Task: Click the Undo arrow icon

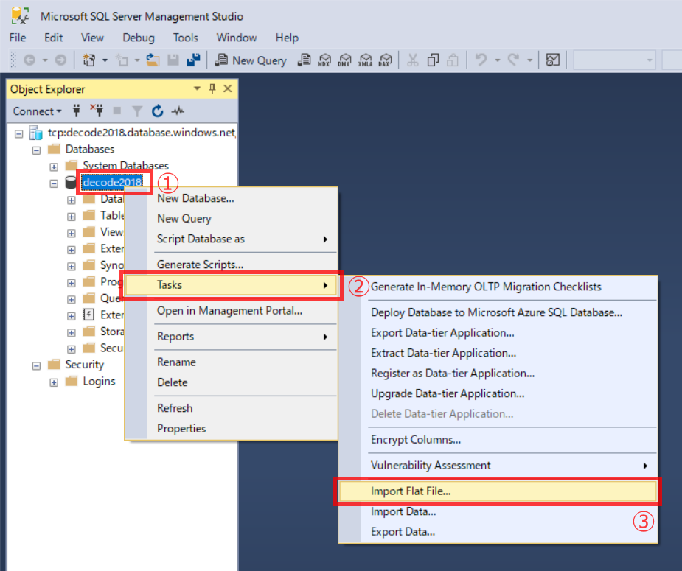Action: pyautogui.click(x=481, y=60)
